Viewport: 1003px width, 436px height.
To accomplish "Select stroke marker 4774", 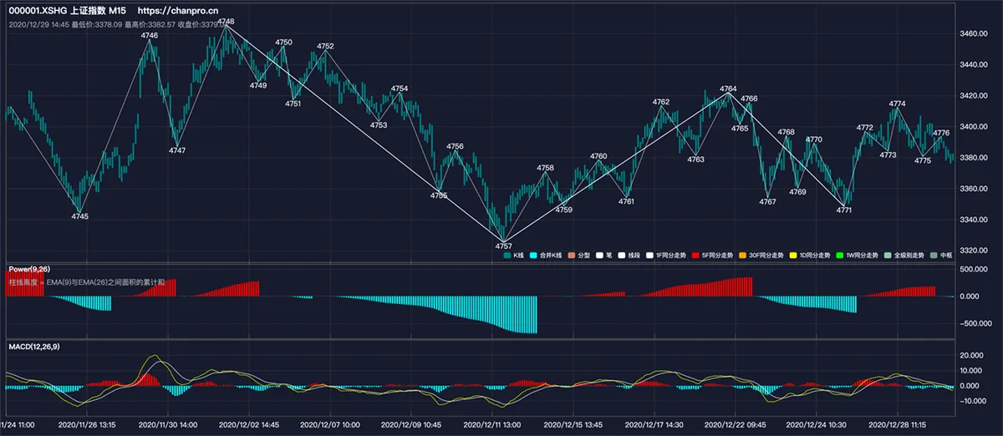I will [897, 104].
